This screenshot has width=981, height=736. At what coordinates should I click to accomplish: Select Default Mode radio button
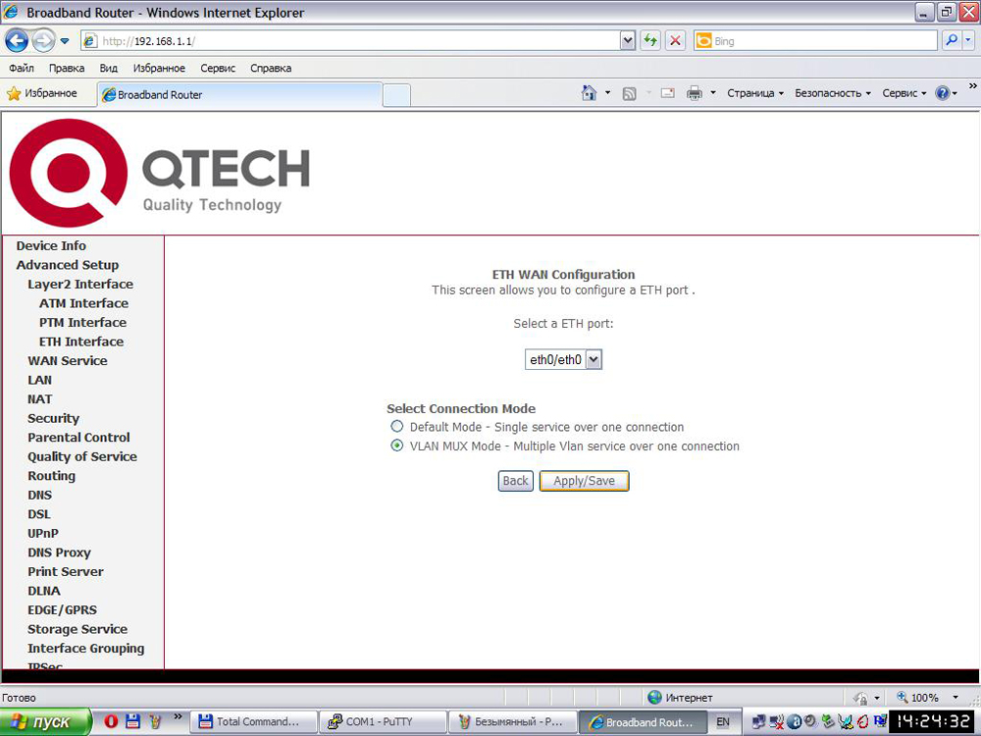[x=396, y=427]
